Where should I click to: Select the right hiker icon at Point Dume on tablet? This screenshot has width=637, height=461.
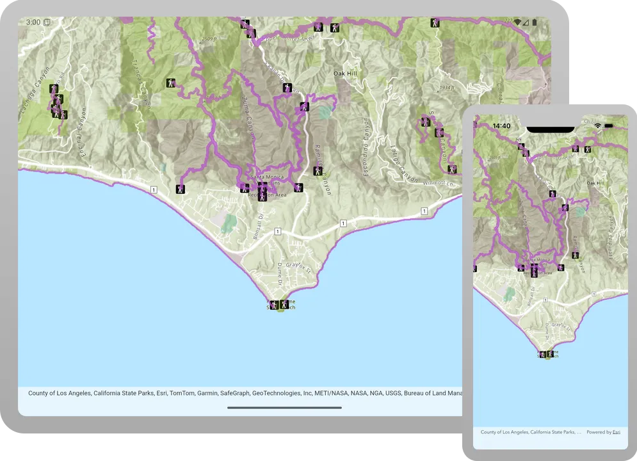point(284,304)
